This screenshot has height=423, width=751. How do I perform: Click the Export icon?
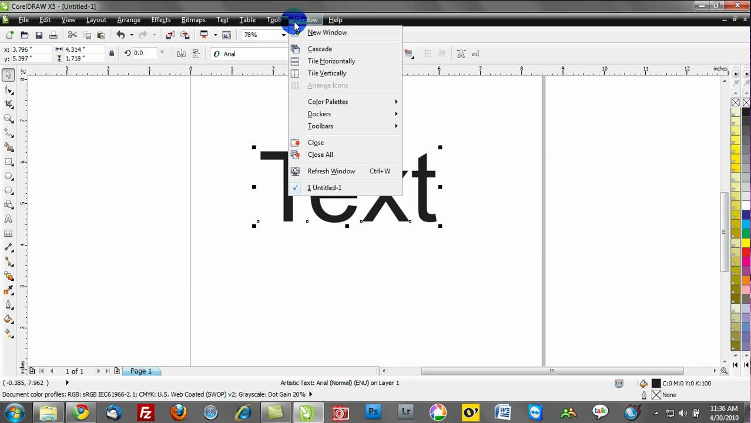(185, 35)
